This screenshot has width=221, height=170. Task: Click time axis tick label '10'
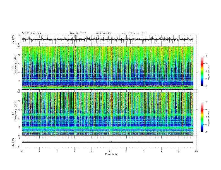196,151
